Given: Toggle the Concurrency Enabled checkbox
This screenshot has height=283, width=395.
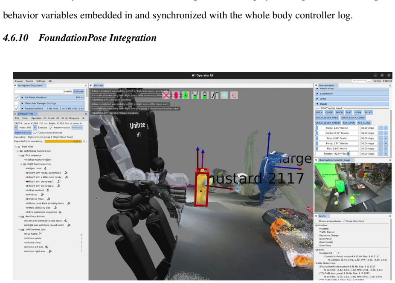Looking at the screenshot, I should [x=35, y=133].
